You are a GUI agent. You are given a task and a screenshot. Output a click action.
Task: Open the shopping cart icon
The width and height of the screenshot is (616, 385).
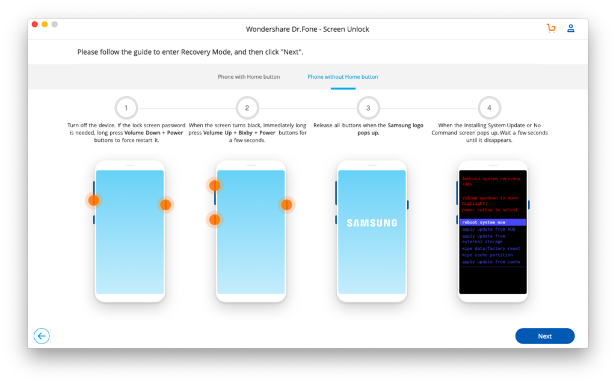(551, 28)
